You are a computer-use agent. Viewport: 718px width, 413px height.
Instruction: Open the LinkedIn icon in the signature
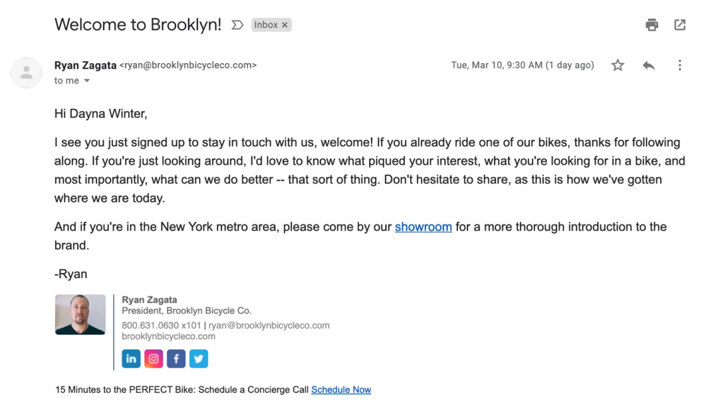[x=131, y=359]
